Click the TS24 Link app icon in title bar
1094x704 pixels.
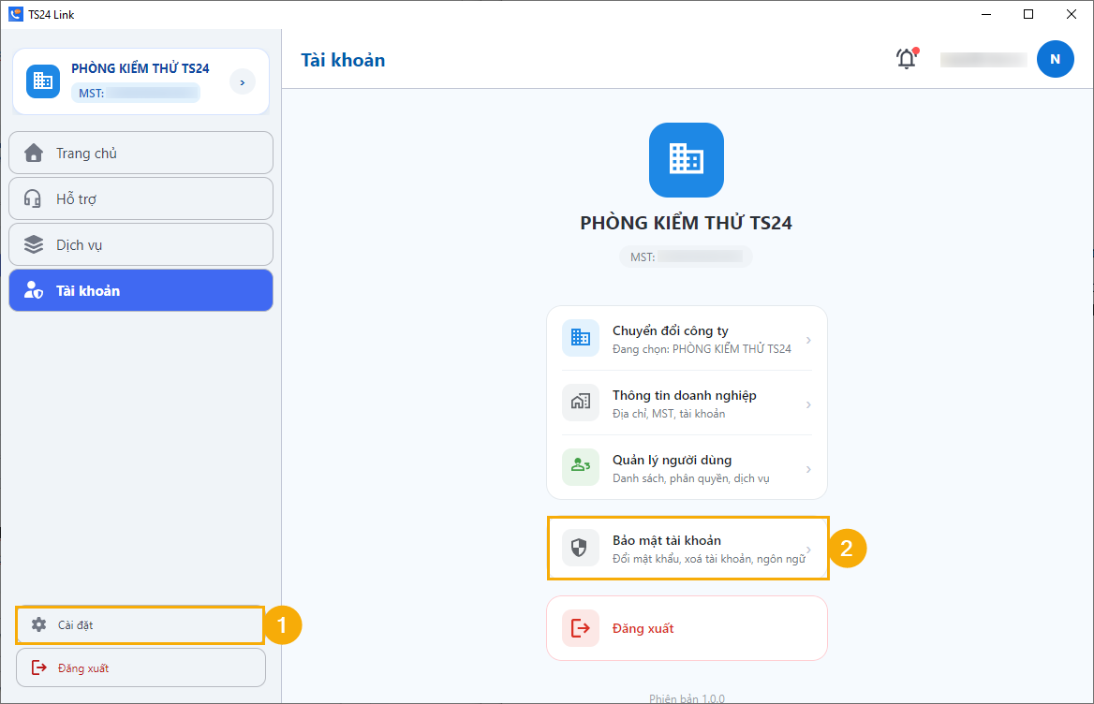coord(15,14)
